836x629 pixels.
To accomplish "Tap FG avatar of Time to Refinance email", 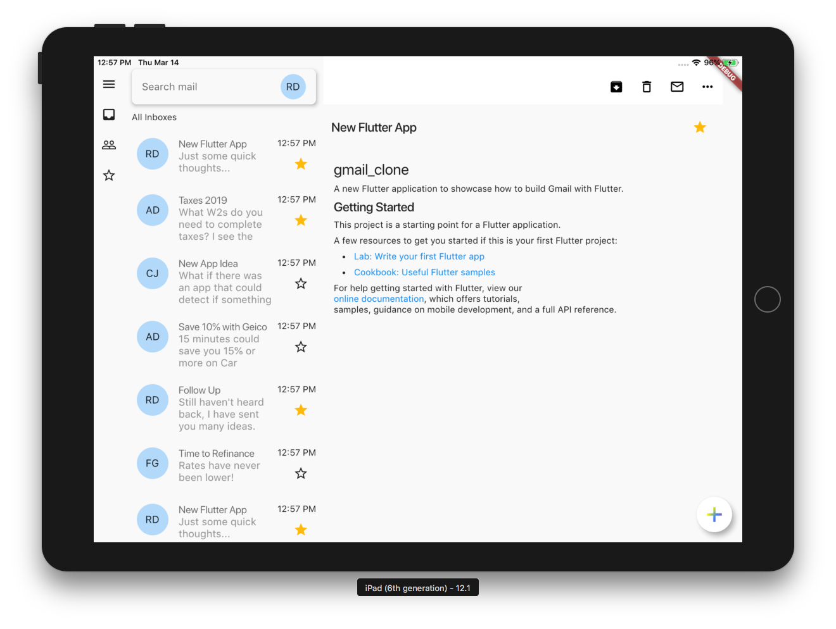I will (153, 463).
